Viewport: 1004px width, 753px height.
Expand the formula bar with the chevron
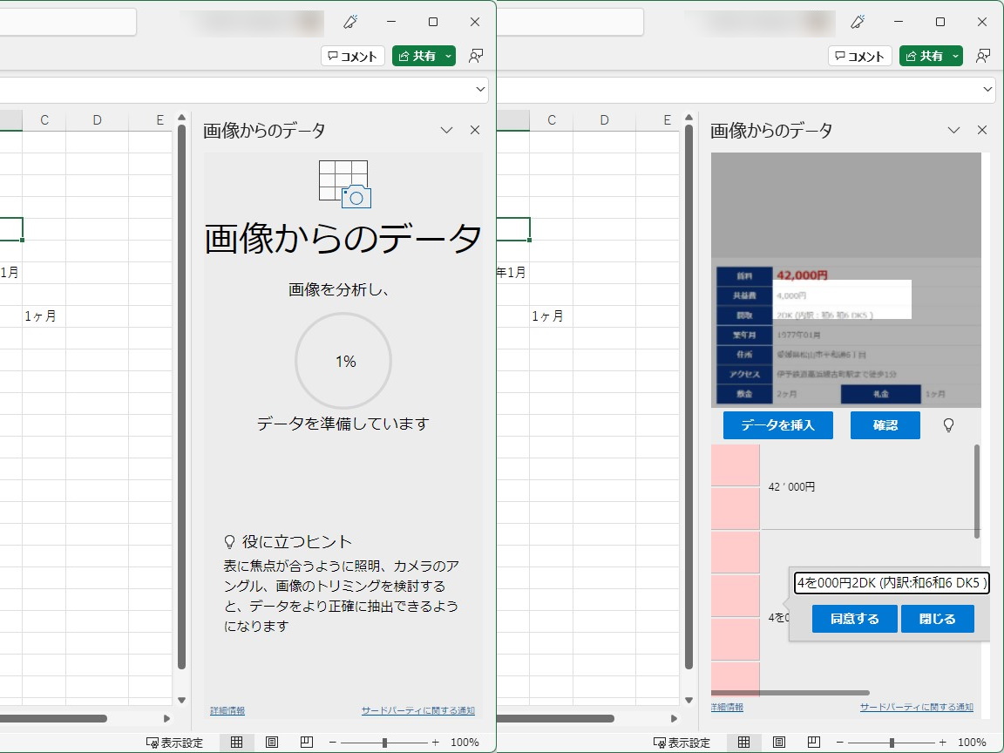point(987,89)
